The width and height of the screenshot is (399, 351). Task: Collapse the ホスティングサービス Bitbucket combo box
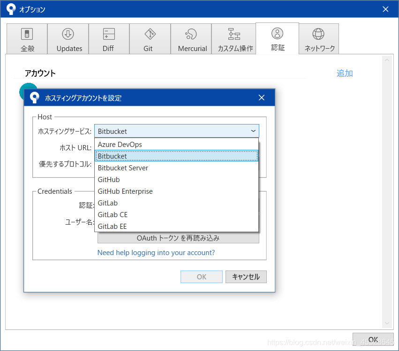click(x=177, y=131)
